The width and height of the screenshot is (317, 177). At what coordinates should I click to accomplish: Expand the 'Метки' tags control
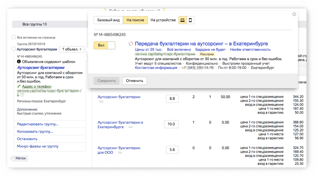[20, 158]
